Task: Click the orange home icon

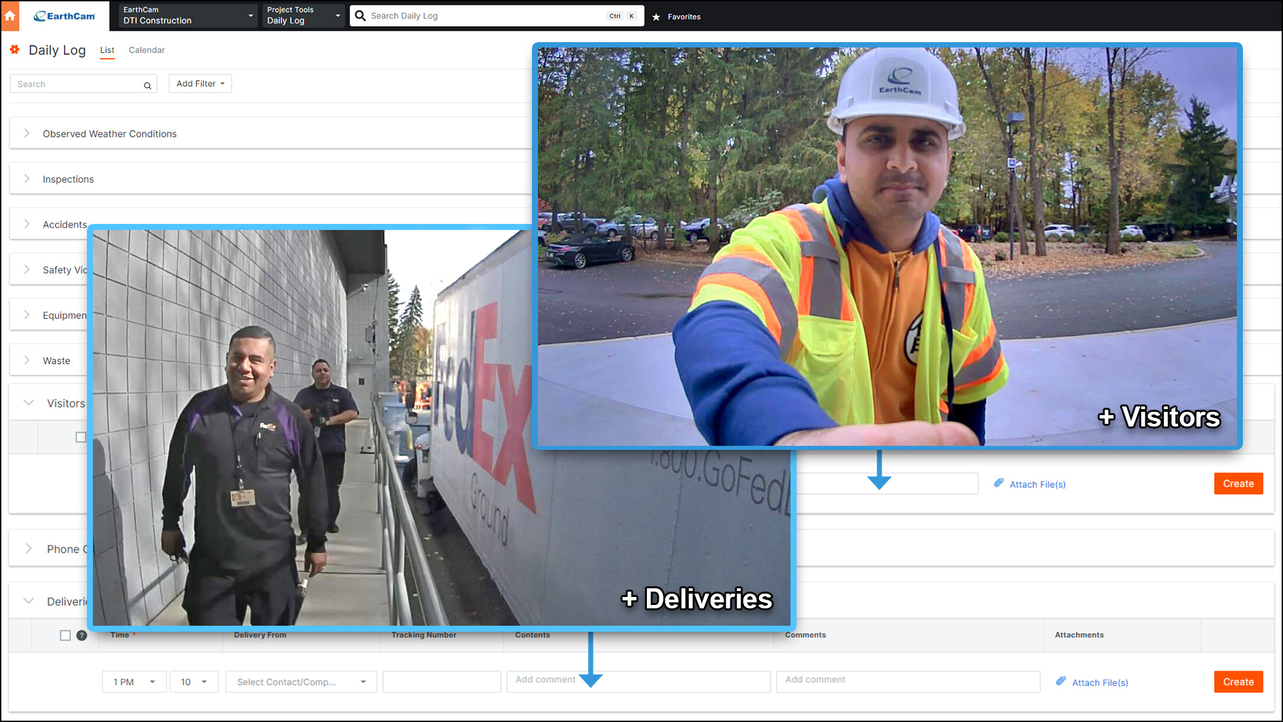Action: (10, 15)
